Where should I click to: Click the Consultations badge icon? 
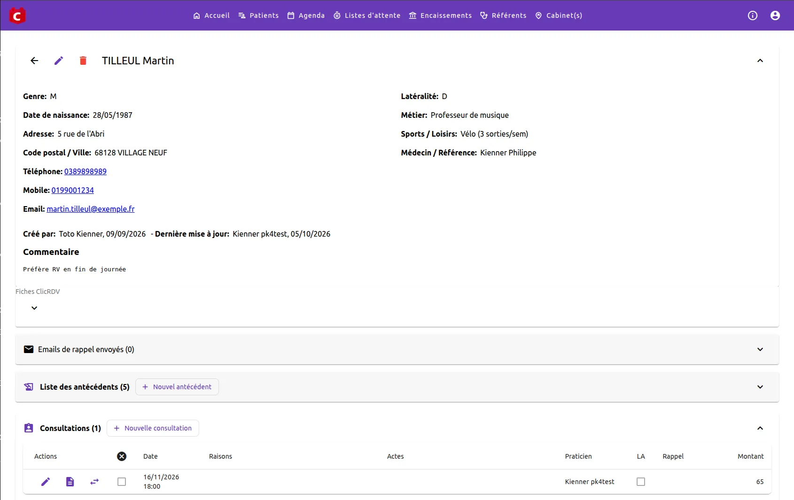point(29,428)
